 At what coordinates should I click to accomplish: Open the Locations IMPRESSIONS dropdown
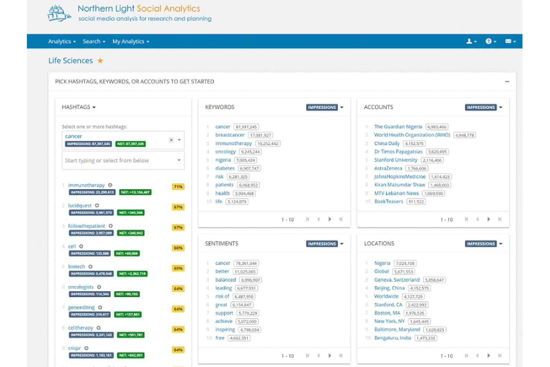coord(484,244)
